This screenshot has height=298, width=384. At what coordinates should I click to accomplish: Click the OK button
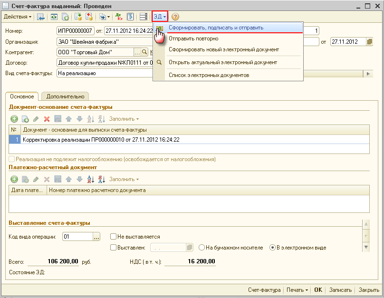(x=318, y=290)
